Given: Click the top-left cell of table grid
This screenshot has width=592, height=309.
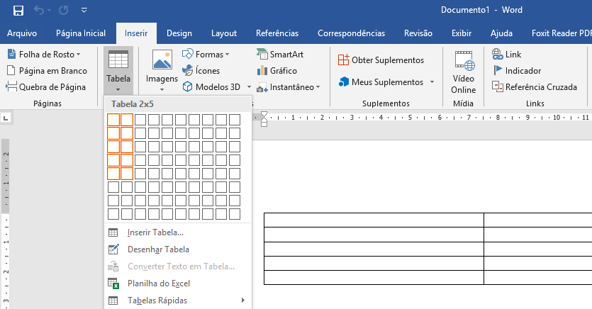Looking at the screenshot, I should [113, 120].
